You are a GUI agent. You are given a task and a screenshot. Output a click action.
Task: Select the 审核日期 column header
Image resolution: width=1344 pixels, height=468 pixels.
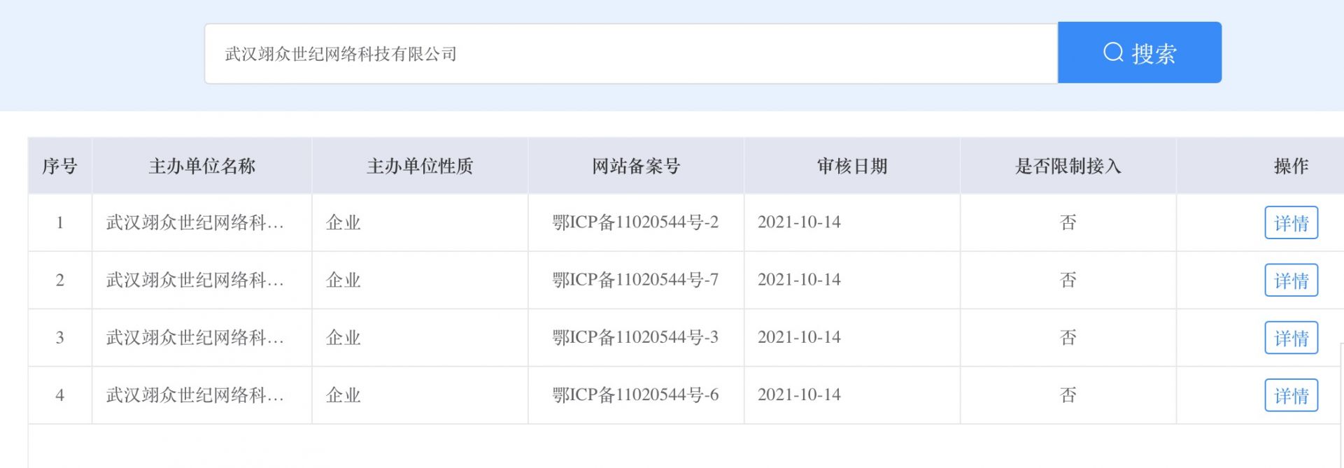pos(851,166)
